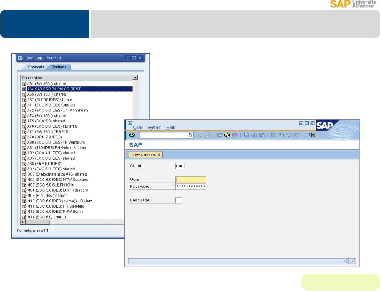Screen dimensions: 381x291
Task: Open the SAP Logon Pad title bar icon
Action: pyautogui.click(x=21, y=58)
